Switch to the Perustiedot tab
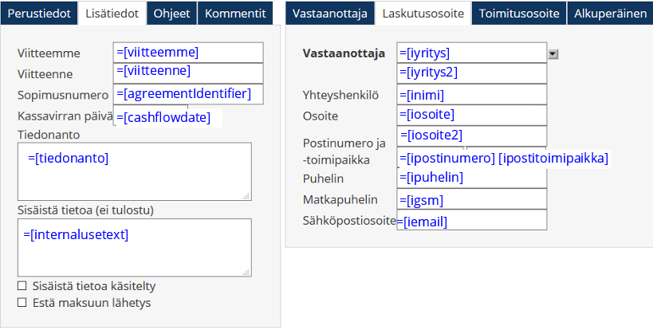Image resolution: width=653 pixels, height=330 pixels. click(39, 14)
